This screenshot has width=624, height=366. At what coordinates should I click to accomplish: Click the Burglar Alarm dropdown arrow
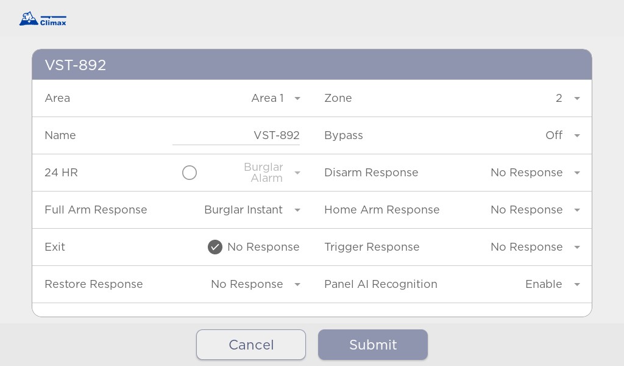click(x=297, y=173)
